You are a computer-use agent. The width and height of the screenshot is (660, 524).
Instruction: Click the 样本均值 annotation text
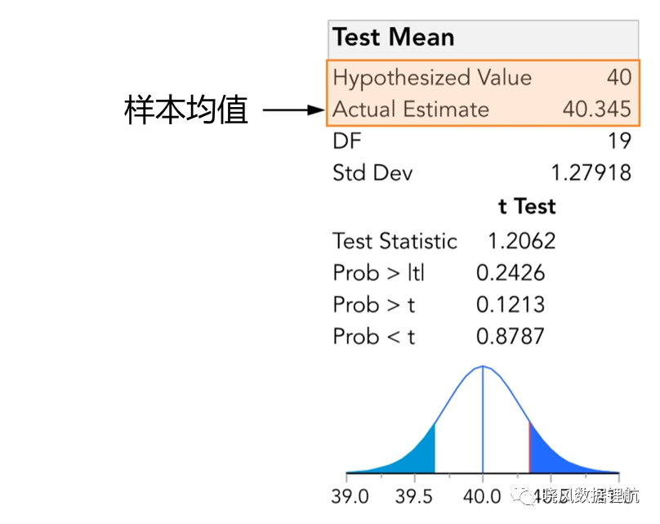pos(186,110)
